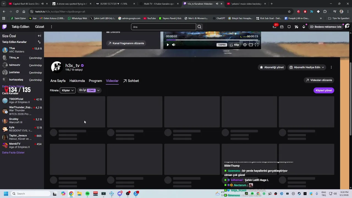
Task: Switch to Ana Sayfa tab
Action: (58, 81)
